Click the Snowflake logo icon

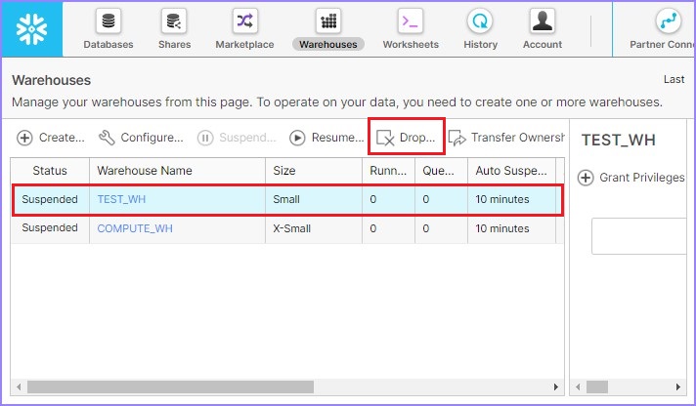click(32, 29)
